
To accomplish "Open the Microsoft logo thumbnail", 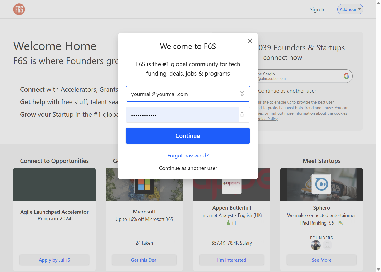I will click(x=144, y=185).
